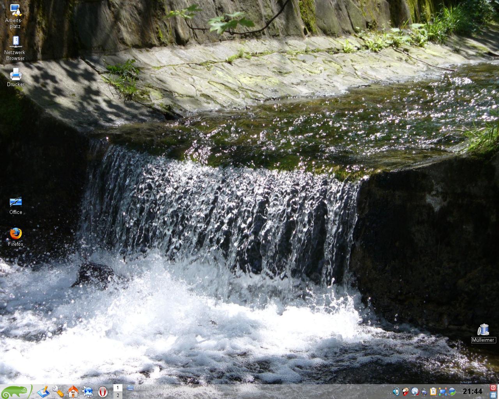The height and width of the screenshot is (399, 499).
Task: Switch to virtual desktop 1
Action: tap(118, 388)
